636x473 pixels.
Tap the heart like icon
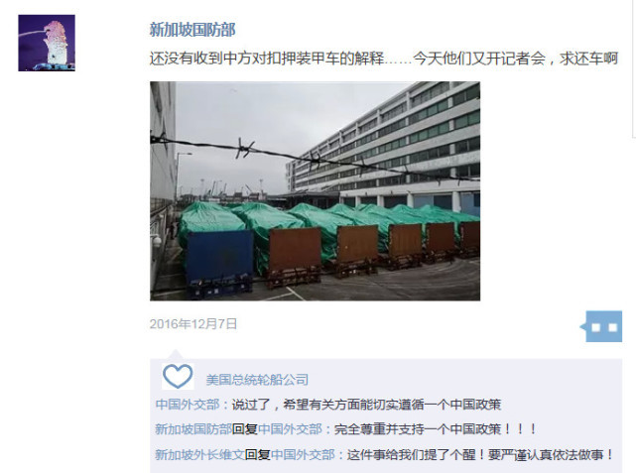178,377
